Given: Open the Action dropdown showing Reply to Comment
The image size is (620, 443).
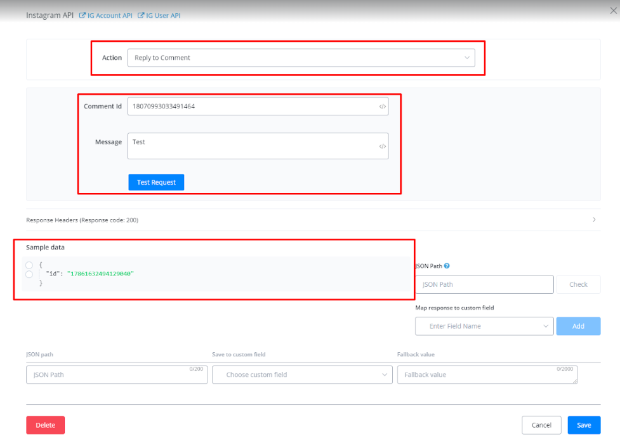Looking at the screenshot, I should click(301, 58).
